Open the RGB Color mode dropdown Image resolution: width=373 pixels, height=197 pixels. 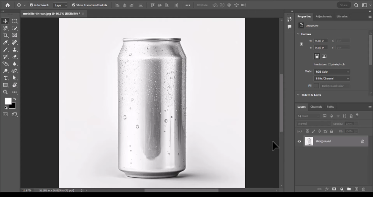coord(332,71)
